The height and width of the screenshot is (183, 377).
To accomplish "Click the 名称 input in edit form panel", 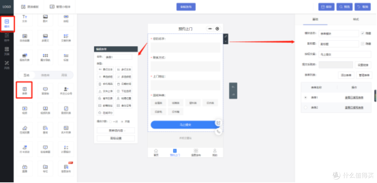I will 118,57.
